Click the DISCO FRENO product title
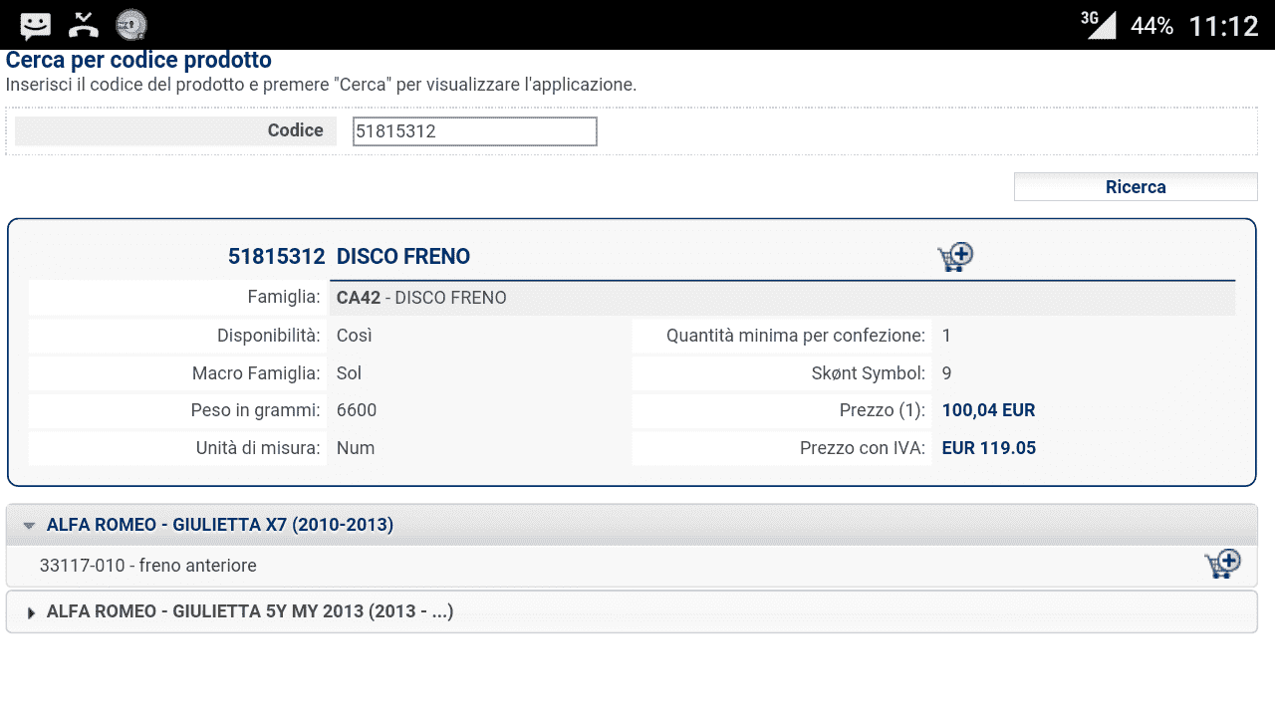The image size is (1275, 717). (403, 256)
